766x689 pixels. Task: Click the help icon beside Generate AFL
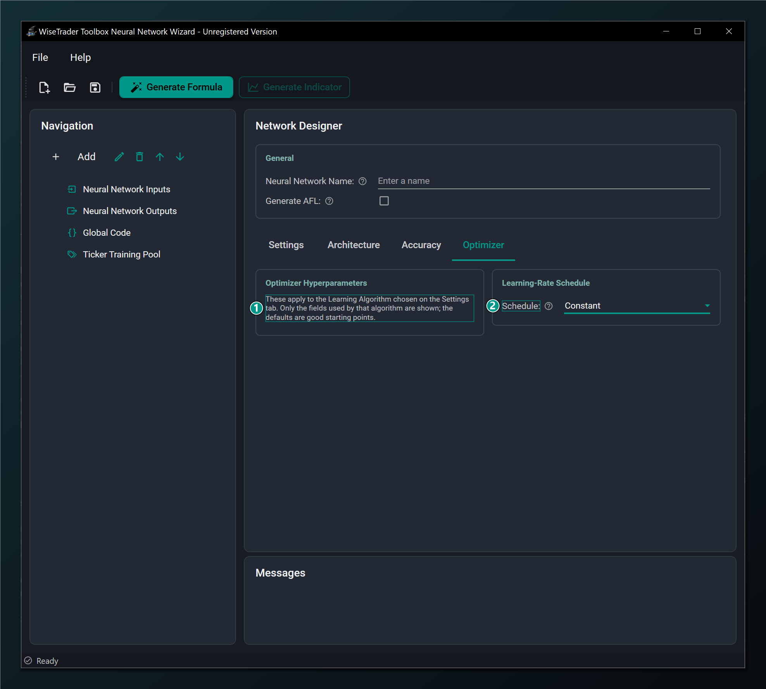pos(329,201)
